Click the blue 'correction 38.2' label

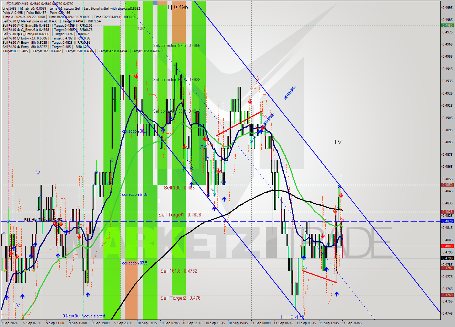click(x=135, y=131)
